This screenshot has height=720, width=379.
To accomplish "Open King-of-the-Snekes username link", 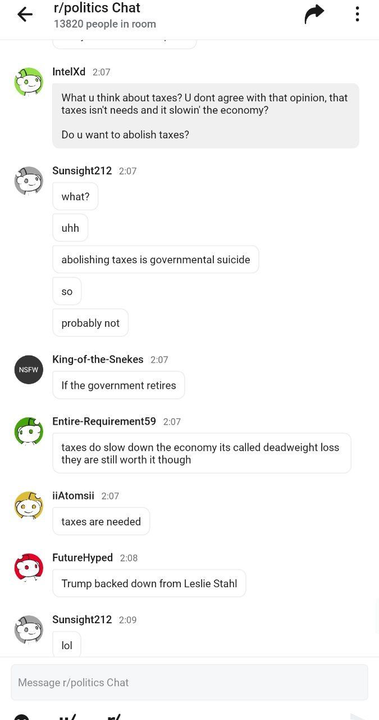I will click(x=98, y=359).
